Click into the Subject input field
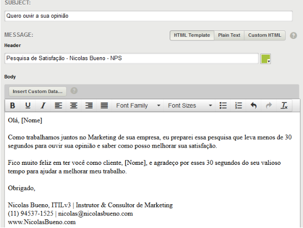The image size is (303, 228). click(148, 16)
